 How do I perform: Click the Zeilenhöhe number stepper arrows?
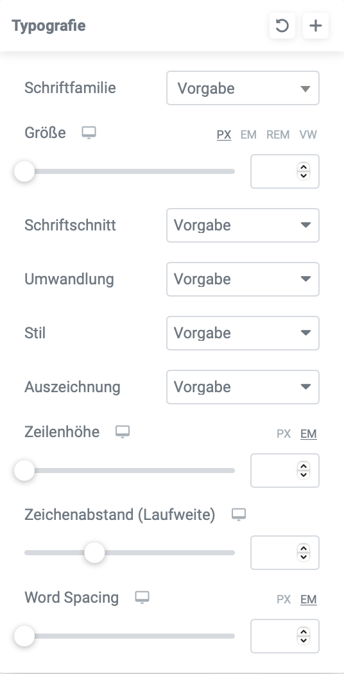point(304,471)
